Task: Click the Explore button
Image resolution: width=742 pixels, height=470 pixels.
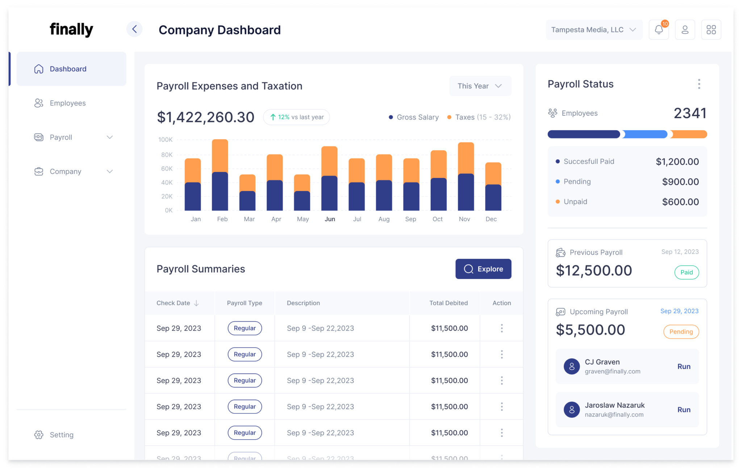Action: tap(483, 269)
